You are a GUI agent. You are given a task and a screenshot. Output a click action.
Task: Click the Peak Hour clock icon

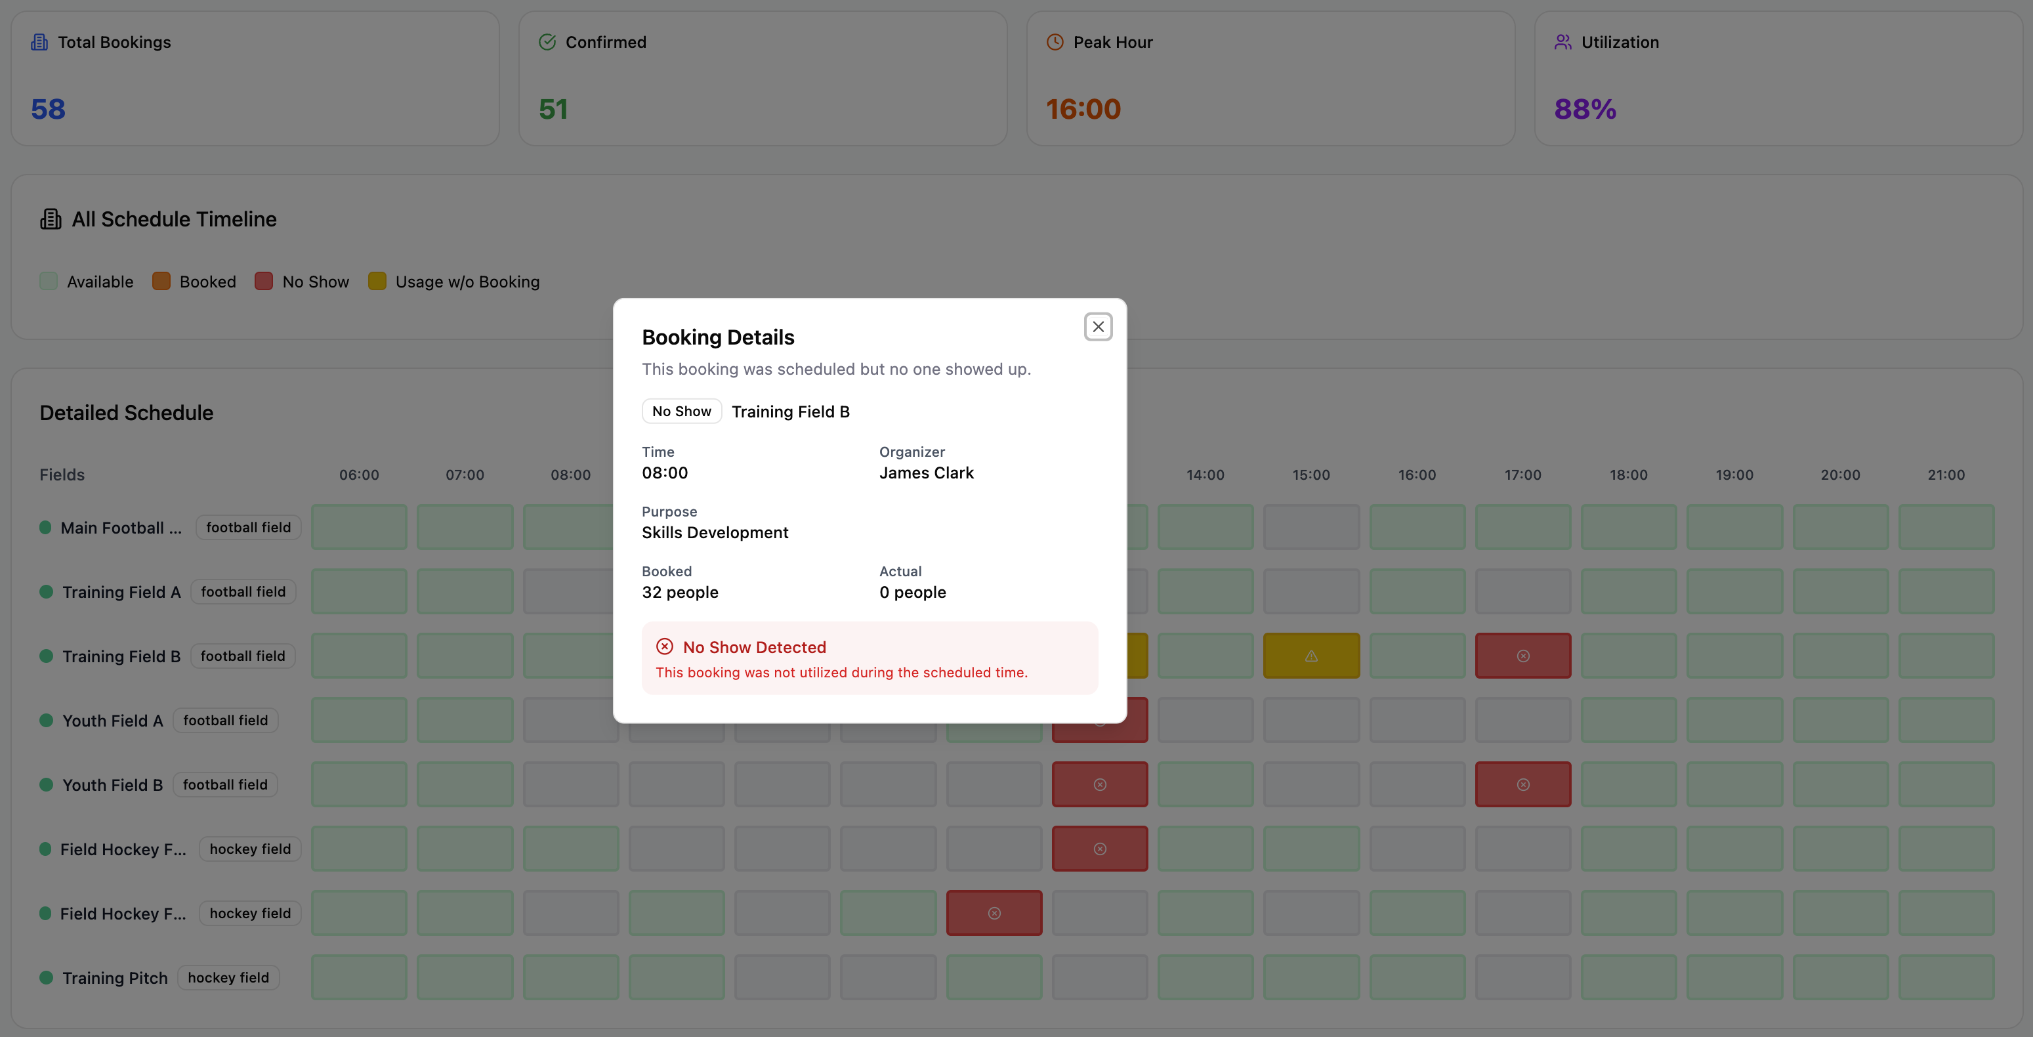point(1055,42)
